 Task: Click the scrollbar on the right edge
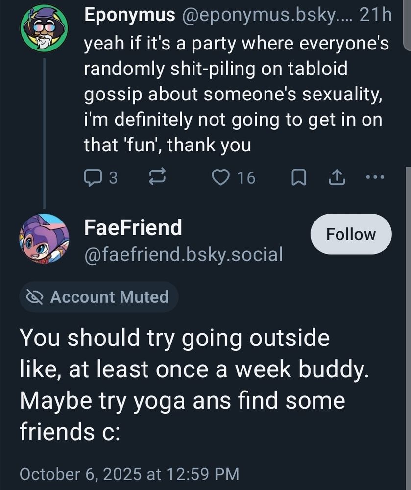click(408, 245)
